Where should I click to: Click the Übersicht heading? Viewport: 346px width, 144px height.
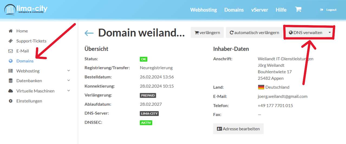pyautogui.click(x=96, y=49)
